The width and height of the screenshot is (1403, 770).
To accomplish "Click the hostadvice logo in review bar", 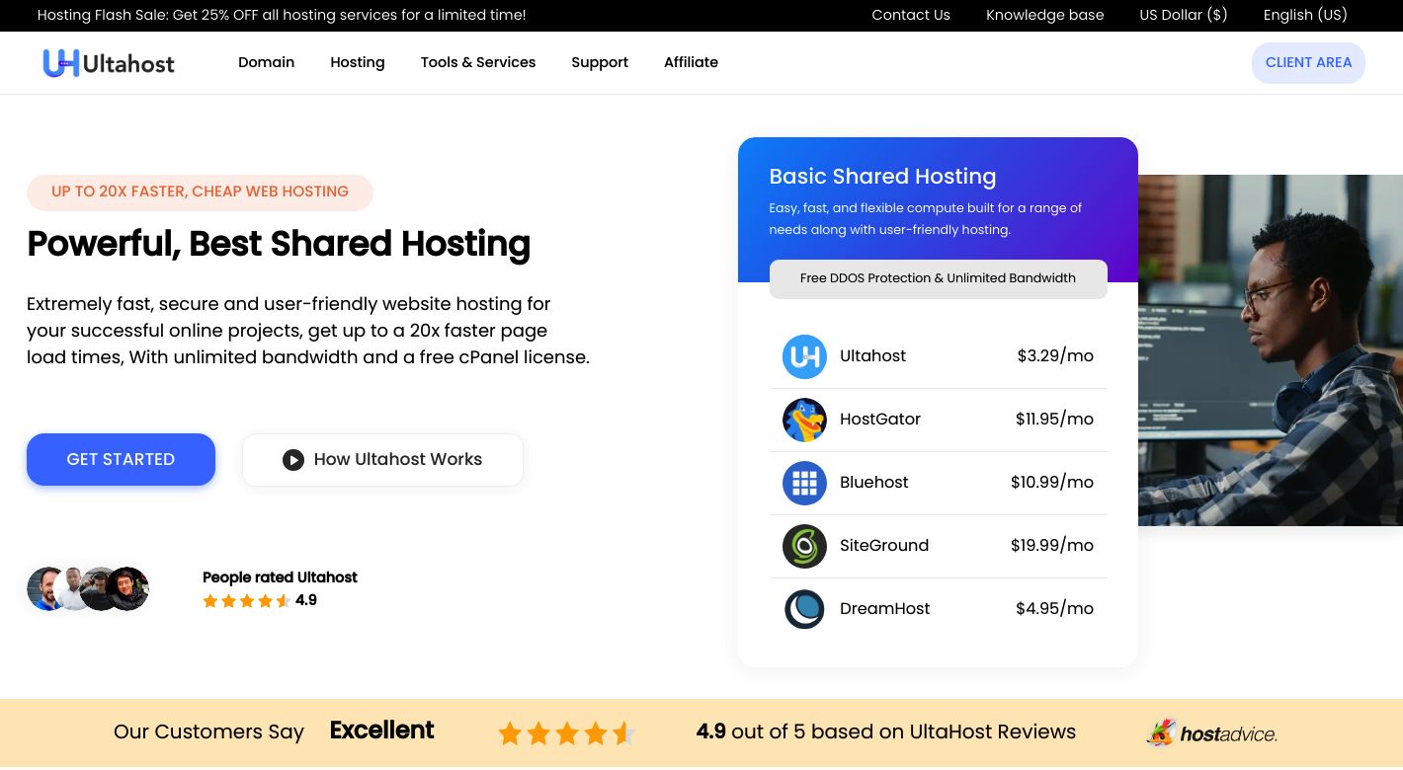I will 1211,732.
